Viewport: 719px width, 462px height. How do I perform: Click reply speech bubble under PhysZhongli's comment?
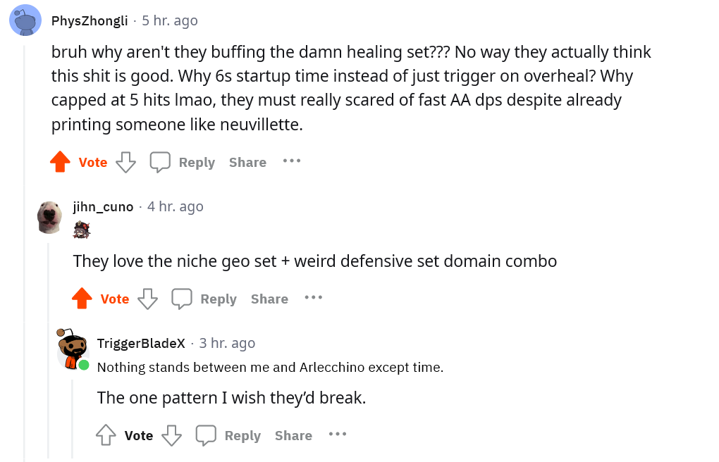(160, 163)
